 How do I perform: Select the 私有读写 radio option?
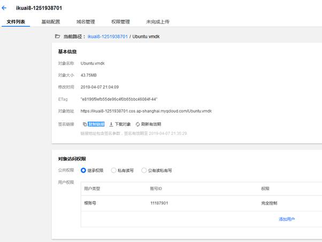pos(113,170)
